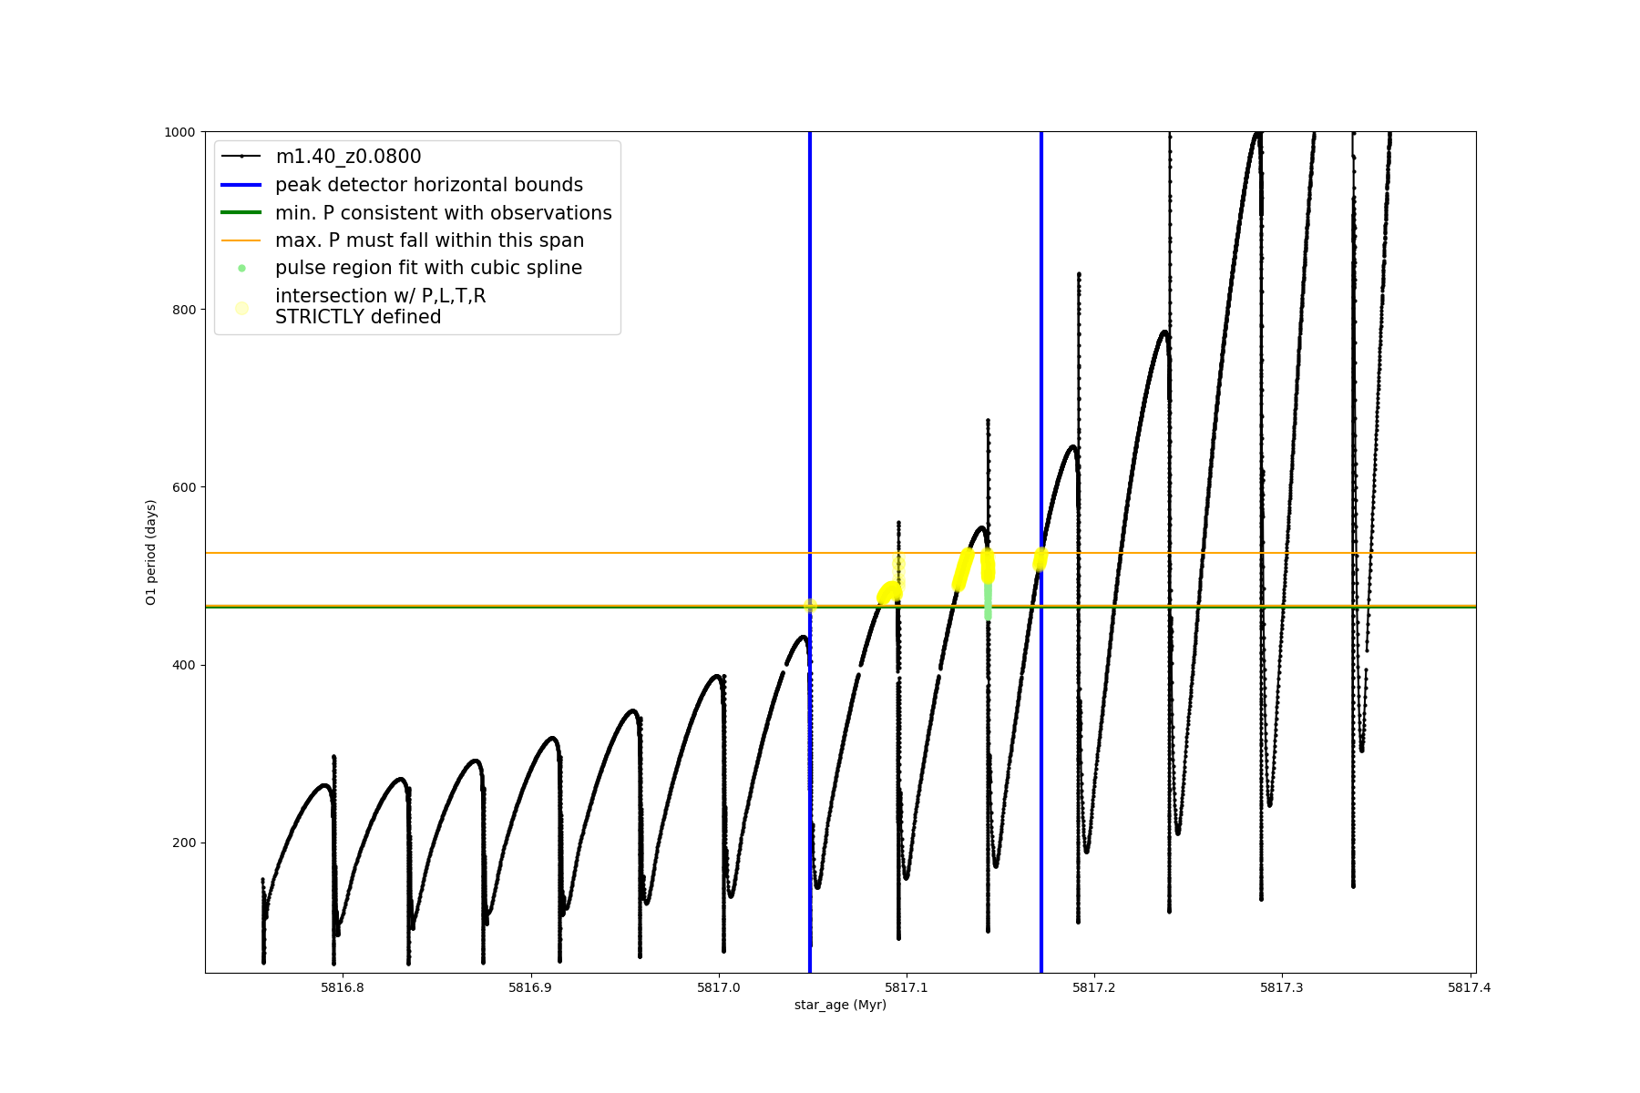Screen dimensions: 1640x1093
Task: Click the black line sample in legend
Action: (241, 157)
